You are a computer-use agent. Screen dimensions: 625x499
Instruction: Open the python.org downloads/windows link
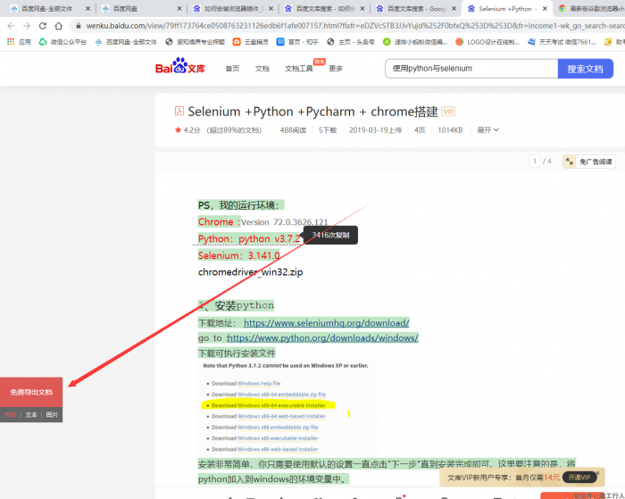(322, 337)
